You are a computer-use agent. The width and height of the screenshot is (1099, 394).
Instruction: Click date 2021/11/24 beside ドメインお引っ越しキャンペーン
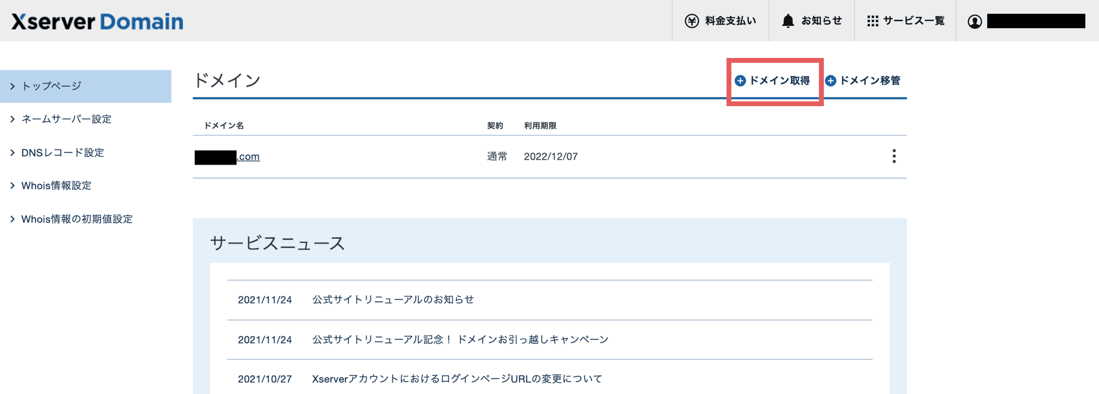coord(265,339)
